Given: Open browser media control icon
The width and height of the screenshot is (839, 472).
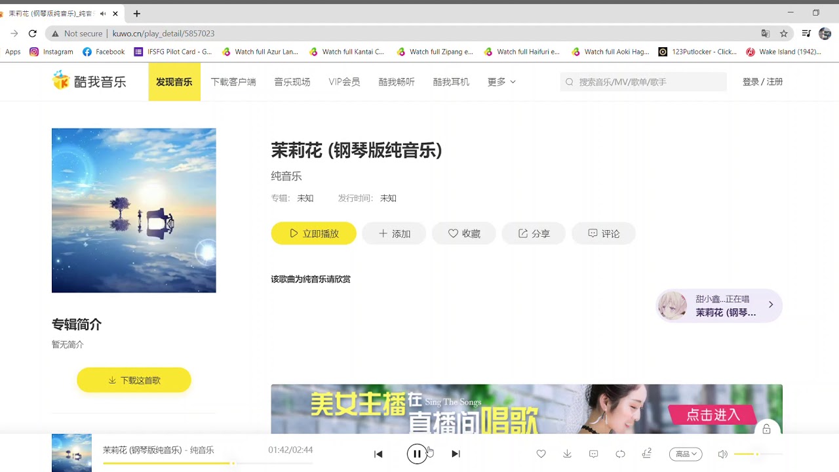Looking at the screenshot, I should [806, 33].
